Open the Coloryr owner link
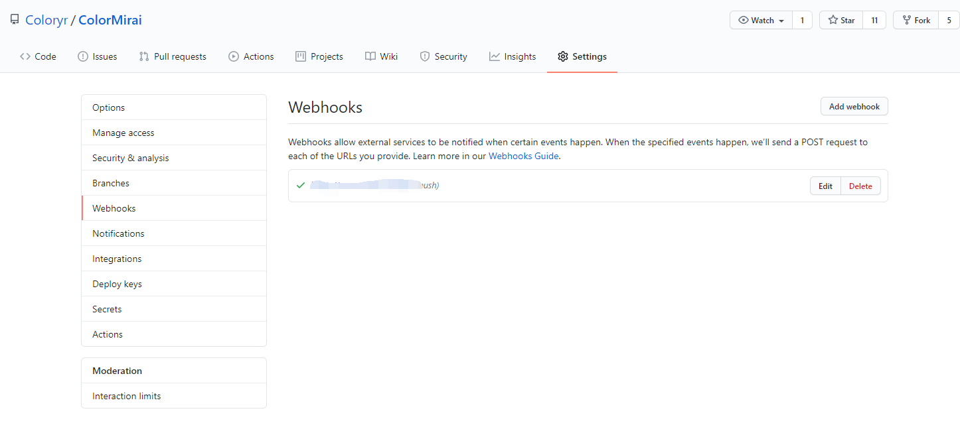This screenshot has height=439, width=960. click(46, 20)
